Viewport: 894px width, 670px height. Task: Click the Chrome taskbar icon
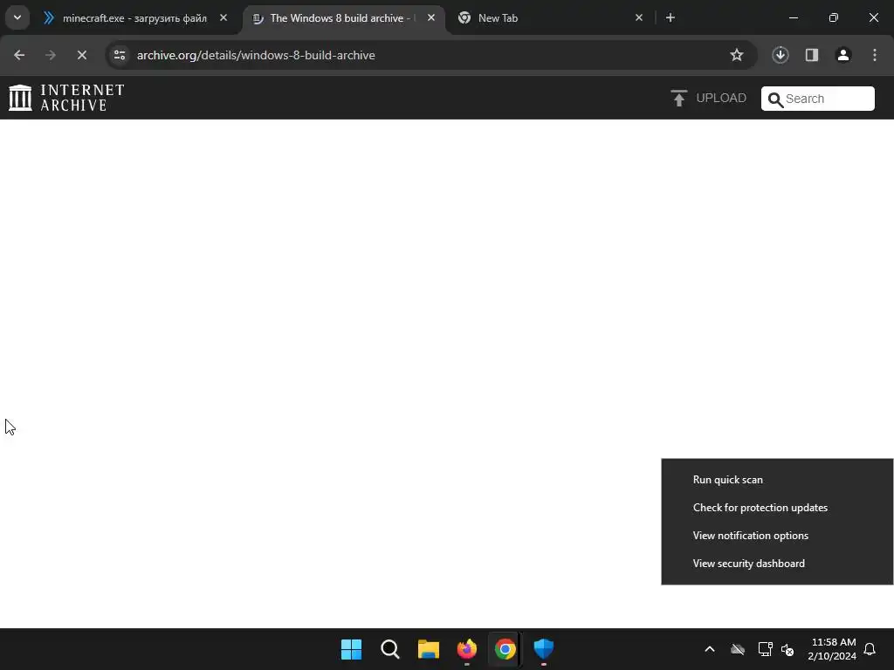point(505,649)
